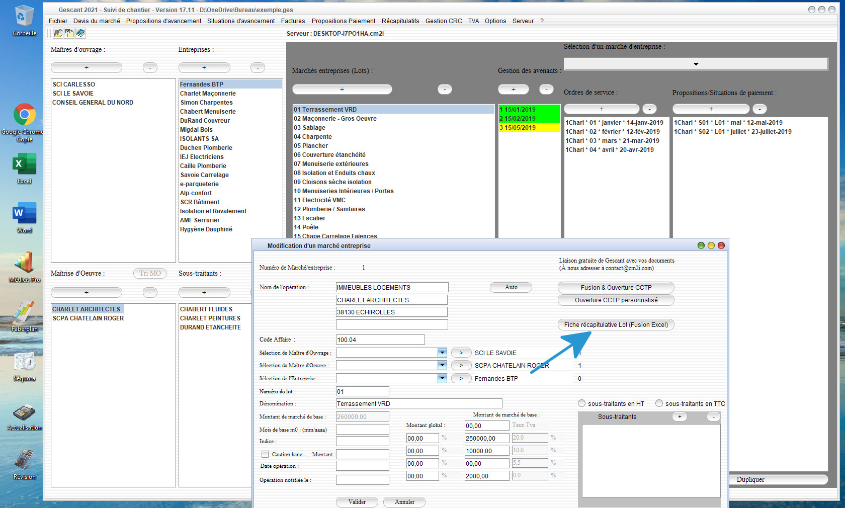
Task: Tick the Caution banc... checkbox
Action: pos(265,454)
